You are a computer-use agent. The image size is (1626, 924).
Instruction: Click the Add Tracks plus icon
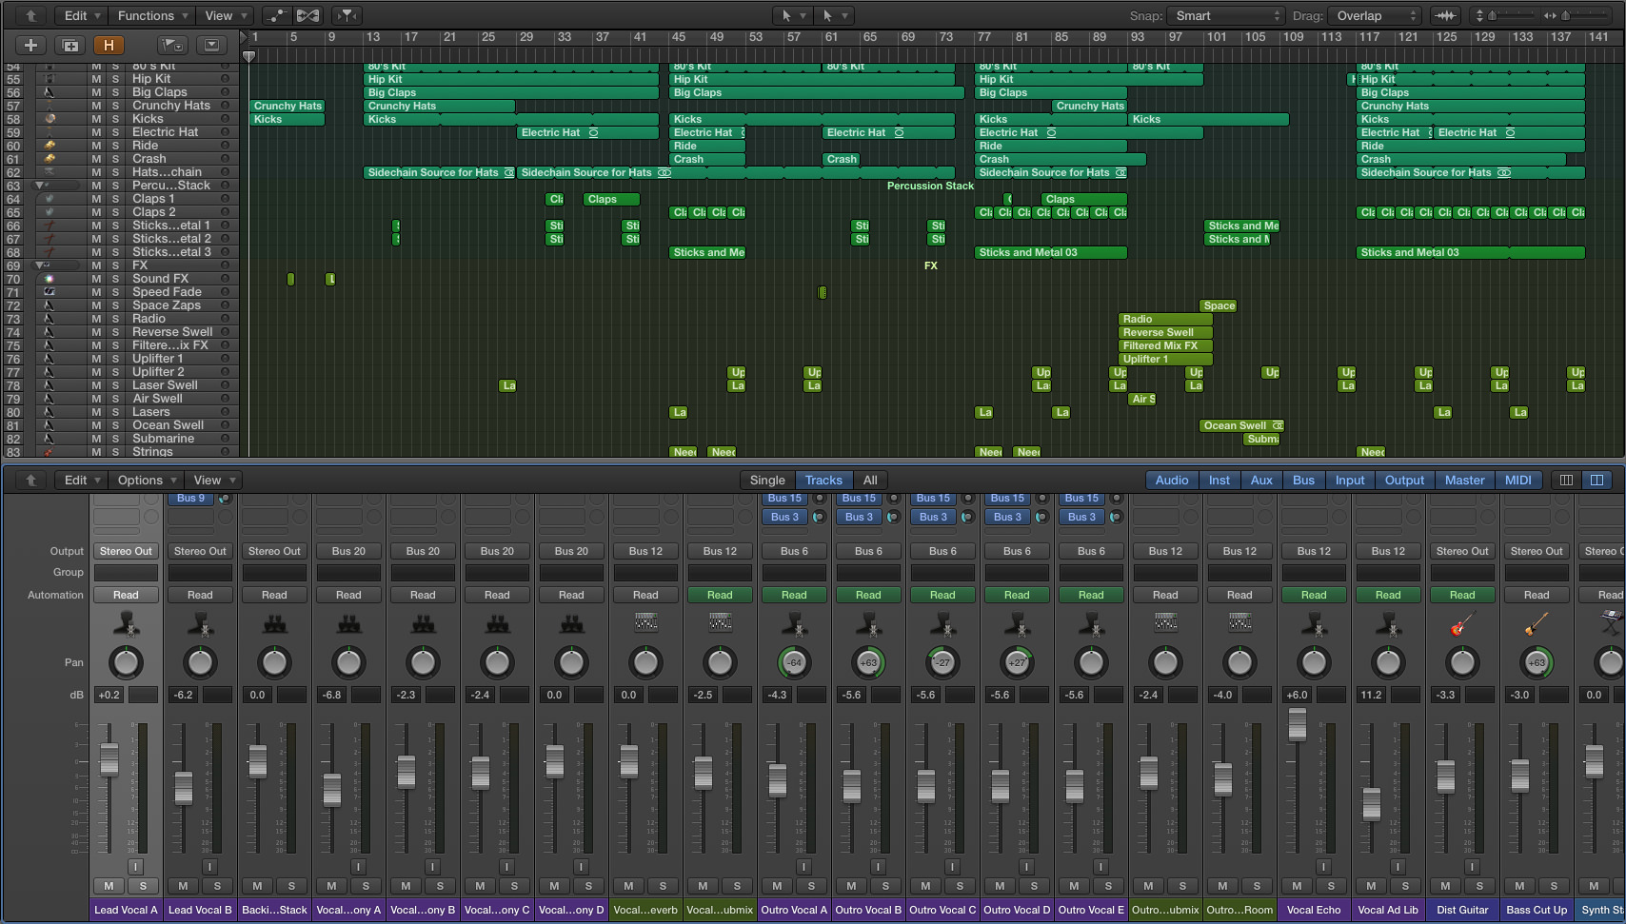[30, 45]
